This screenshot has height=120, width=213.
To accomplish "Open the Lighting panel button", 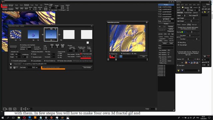I will click(170, 29).
